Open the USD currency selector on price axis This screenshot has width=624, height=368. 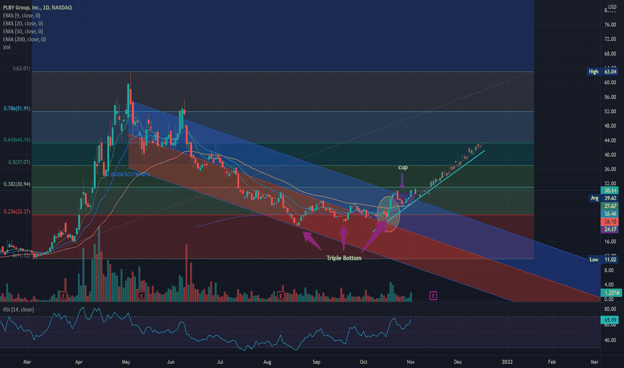coord(612,7)
